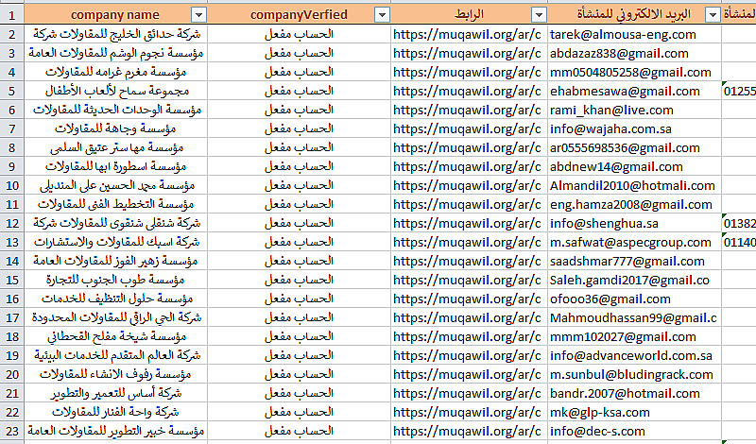The image size is (756, 444).
Task: Select company cell شركة اسبك للمقاولات والاستشارات
Action: coord(115,242)
